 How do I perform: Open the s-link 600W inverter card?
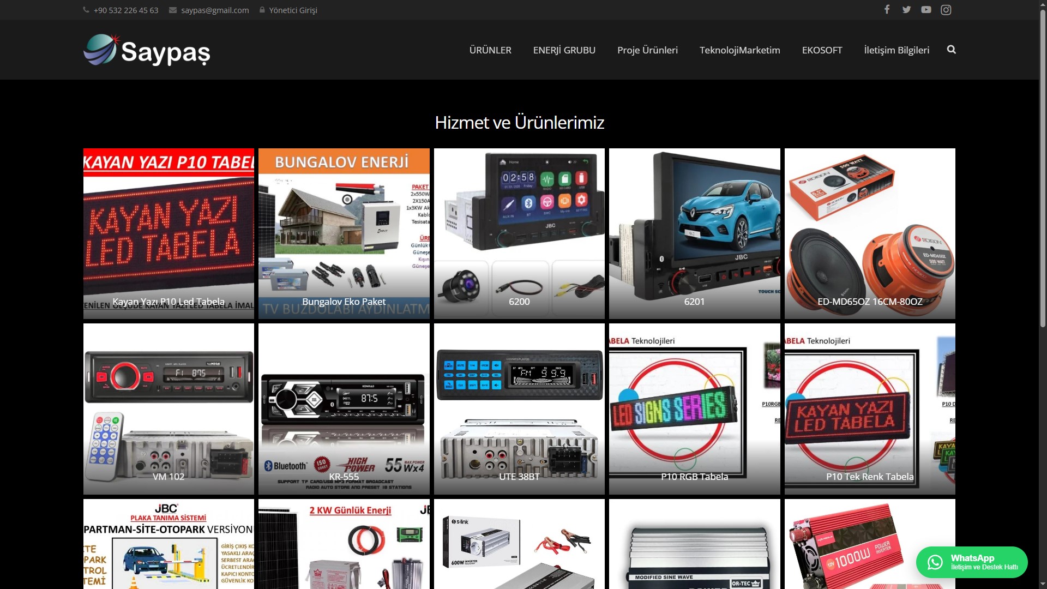pyautogui.click(x=519, y=544)
